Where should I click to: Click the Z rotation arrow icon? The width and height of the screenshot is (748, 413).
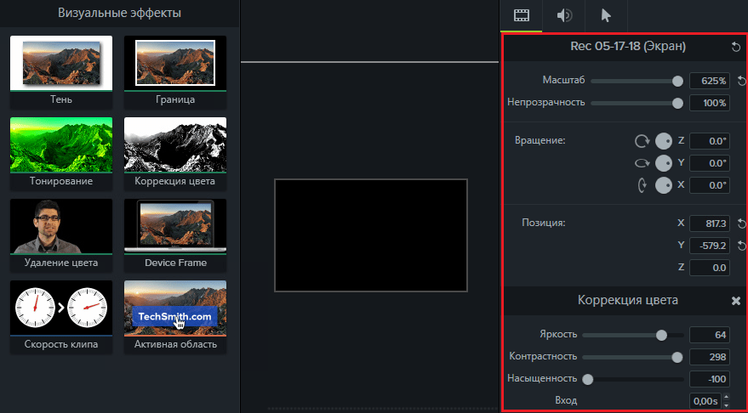tap(642, 140)
